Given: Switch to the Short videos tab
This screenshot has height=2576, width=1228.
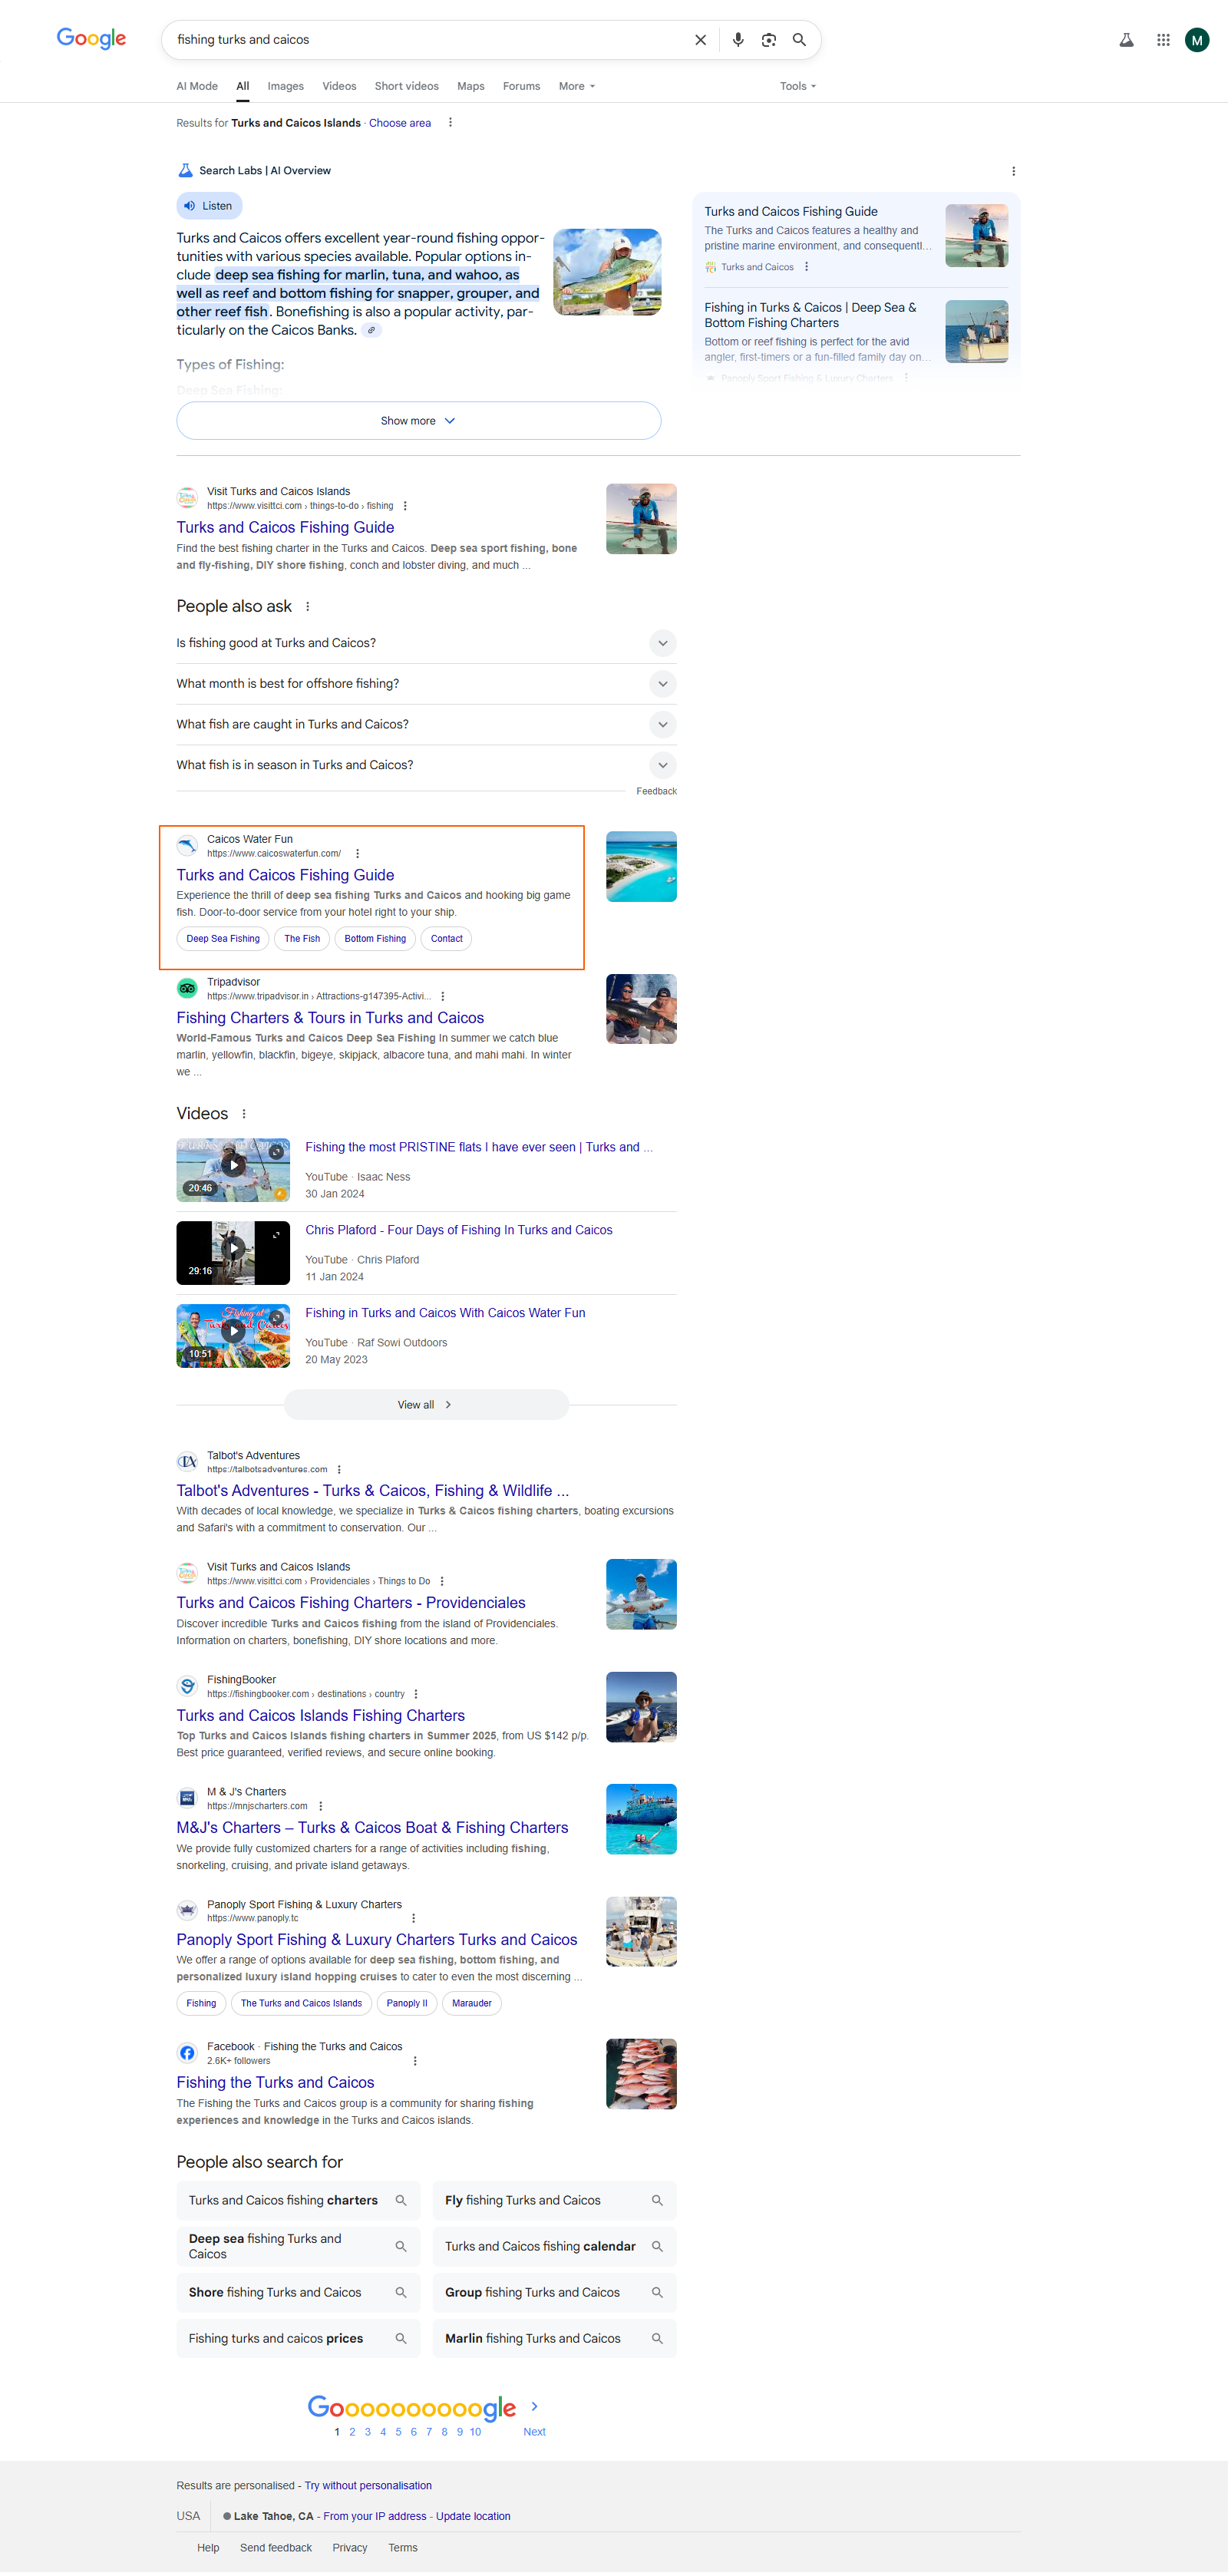Looking at the screenshot, I should [x=406, y=86].
